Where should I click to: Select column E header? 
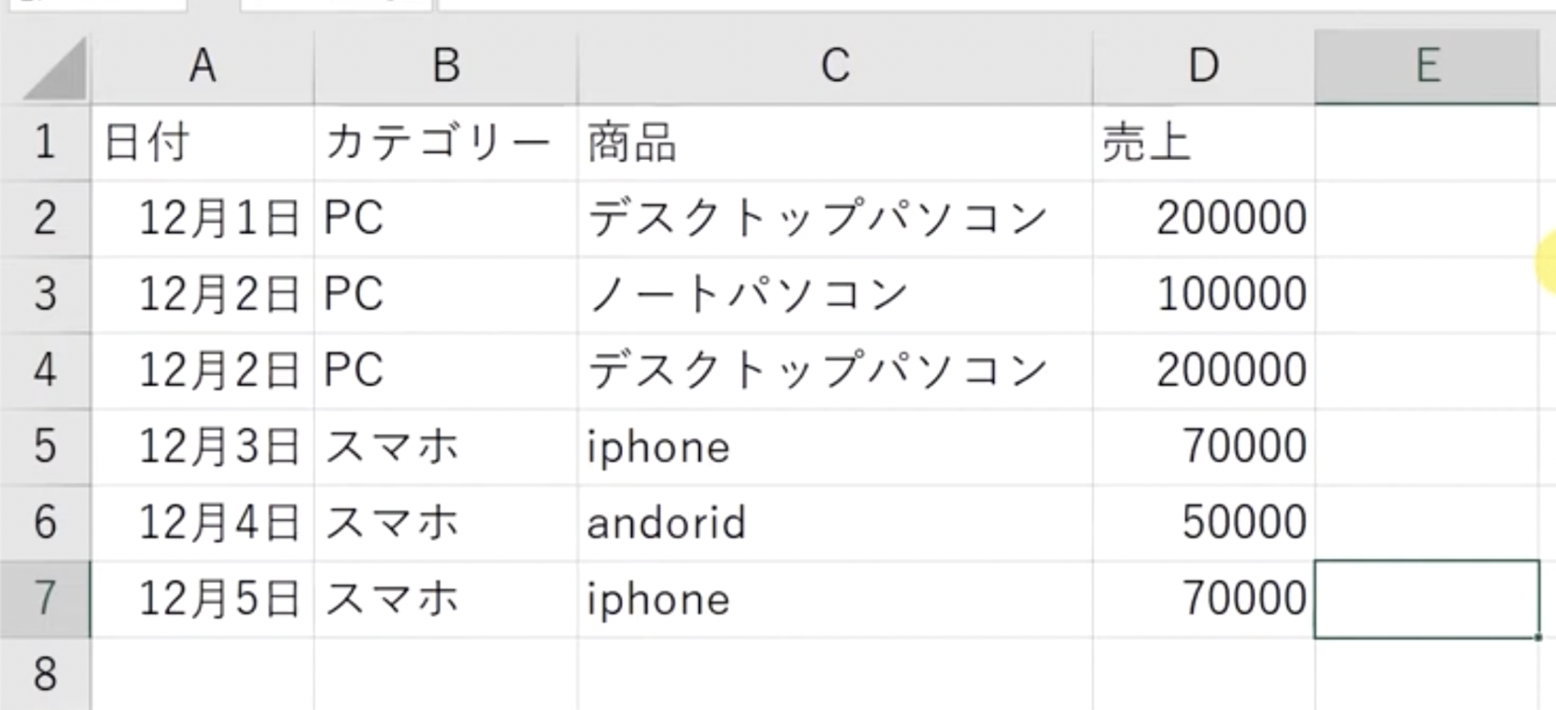coord(1427,66)
